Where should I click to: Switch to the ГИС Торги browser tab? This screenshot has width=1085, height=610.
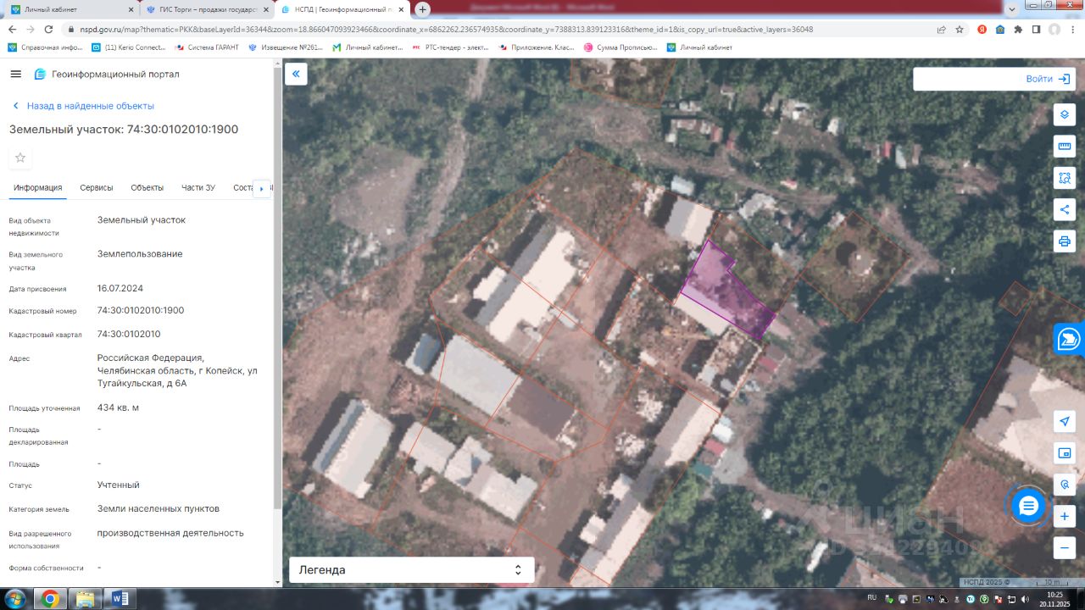(207, 9)
